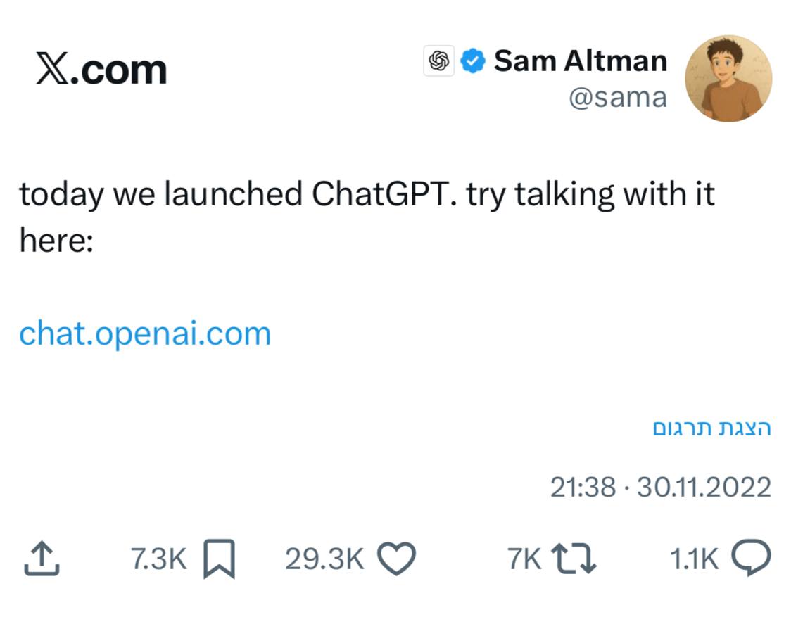Screen dimensions: 791x617
Task: Click the 29.3K likes count
Action: click(324, 559)
